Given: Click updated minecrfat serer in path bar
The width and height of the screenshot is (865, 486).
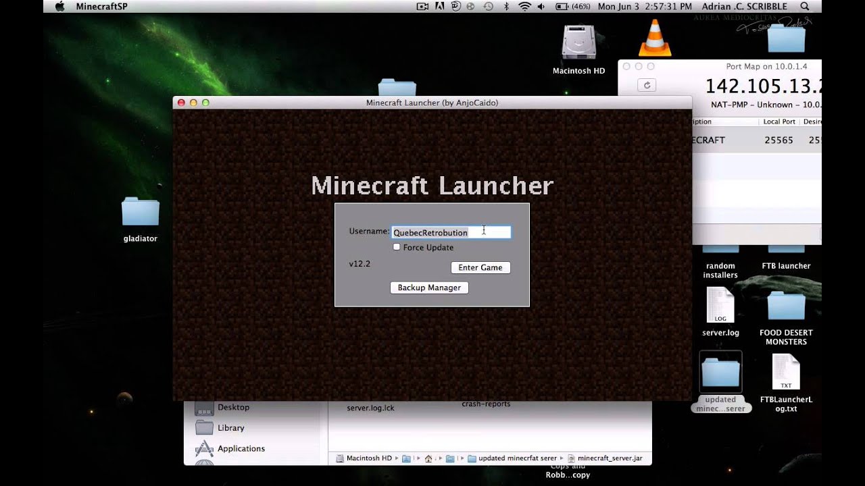Looking at the screenshot, I should pos(512,458).
